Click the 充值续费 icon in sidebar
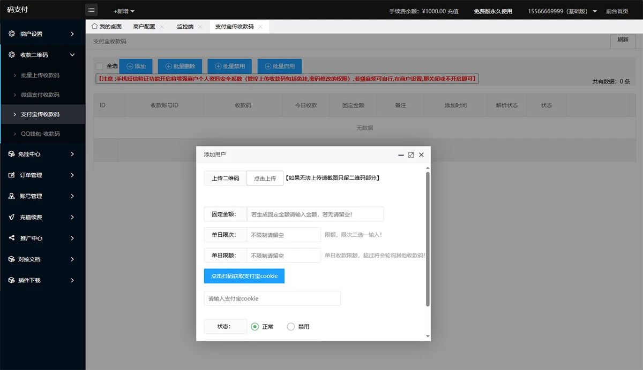The height and width of the screenshot is (370, 643). [x=12, y=217]
